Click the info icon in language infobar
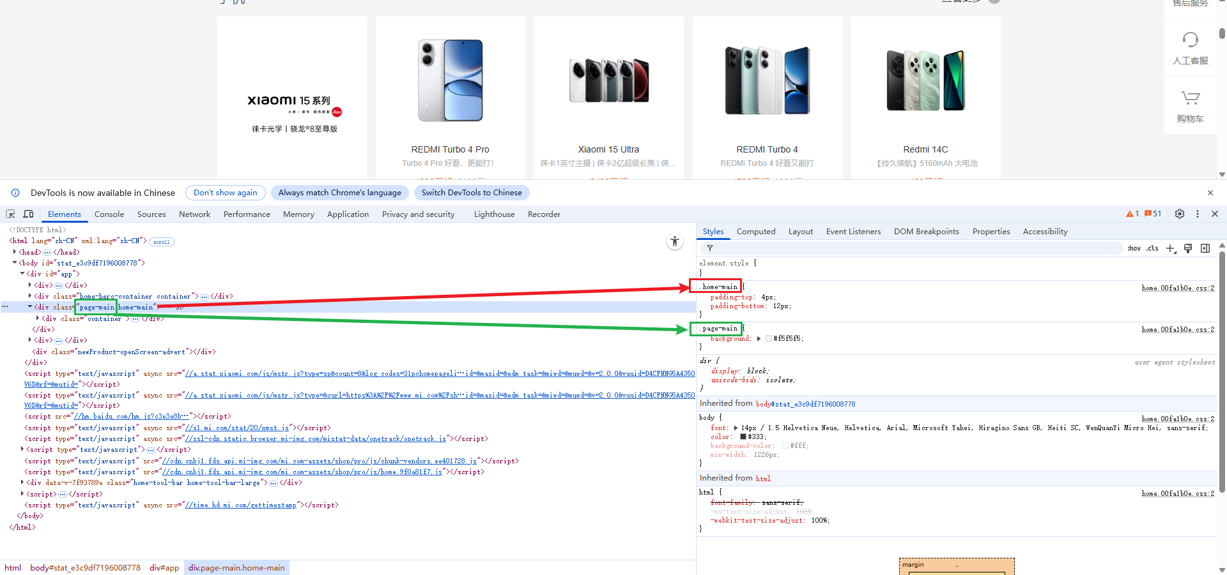Image resolution: width=1227 pixels, height=575 pixels. click(15, 193)
